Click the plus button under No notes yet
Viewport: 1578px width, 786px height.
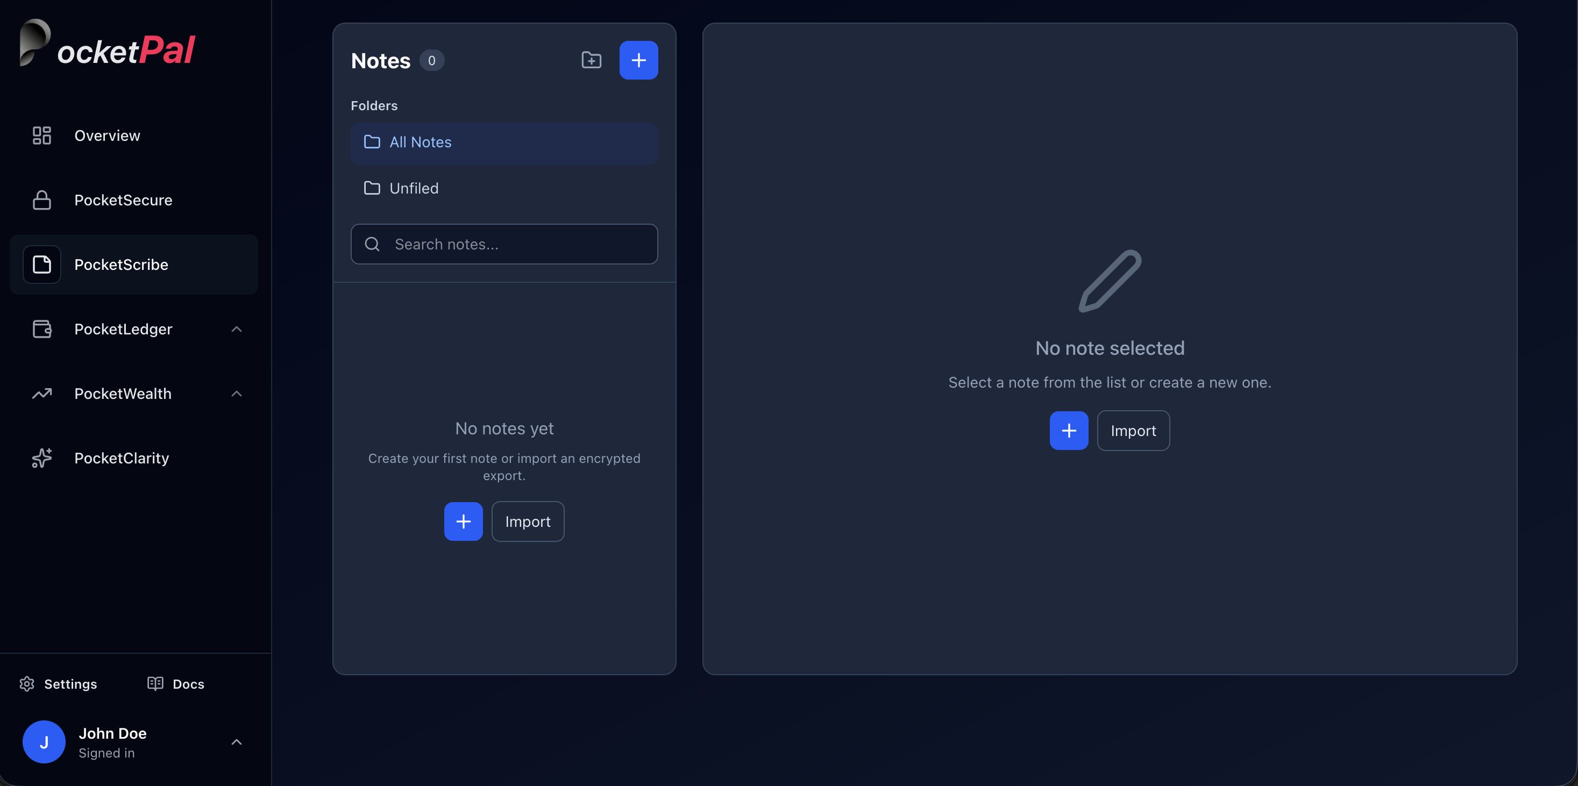[x=463, y=521]
